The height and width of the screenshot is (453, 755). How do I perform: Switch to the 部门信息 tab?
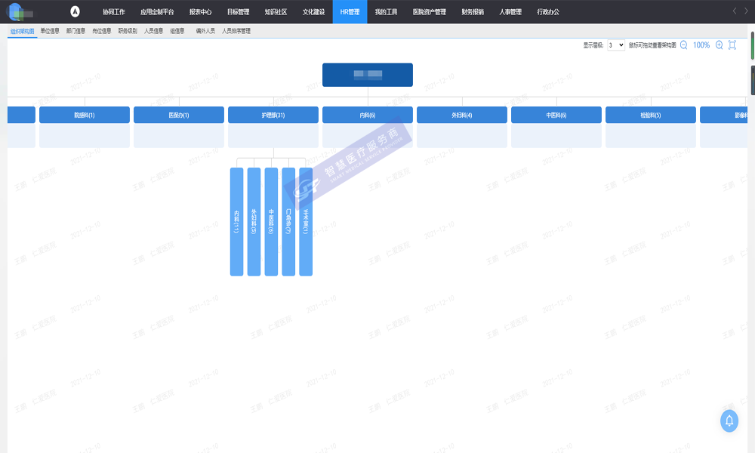point(75,31)
